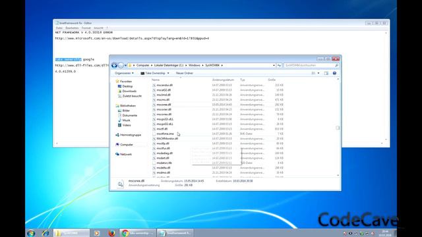Open the view options dropdown arrow
Image resolution: width=422 pixels, height=237 pixels.
pyautogui.click(x=318, y=73)
